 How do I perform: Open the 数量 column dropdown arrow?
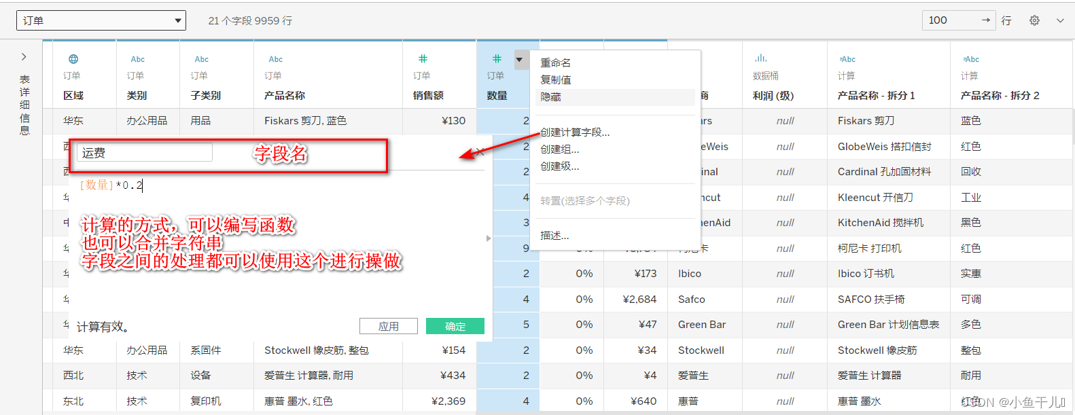[x=520, y=60]
